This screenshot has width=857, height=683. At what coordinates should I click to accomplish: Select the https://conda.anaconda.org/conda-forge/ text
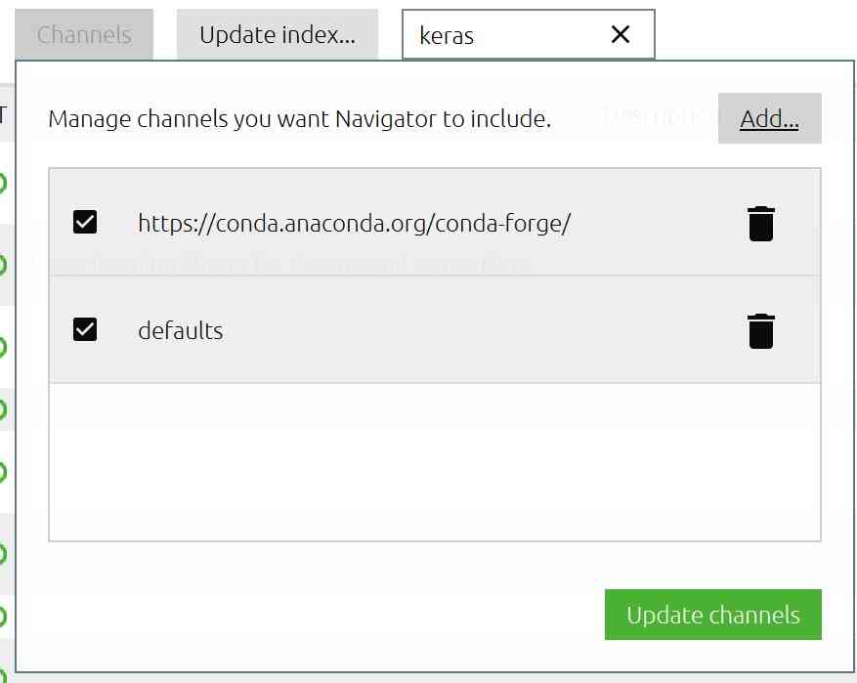click(354, 223)
